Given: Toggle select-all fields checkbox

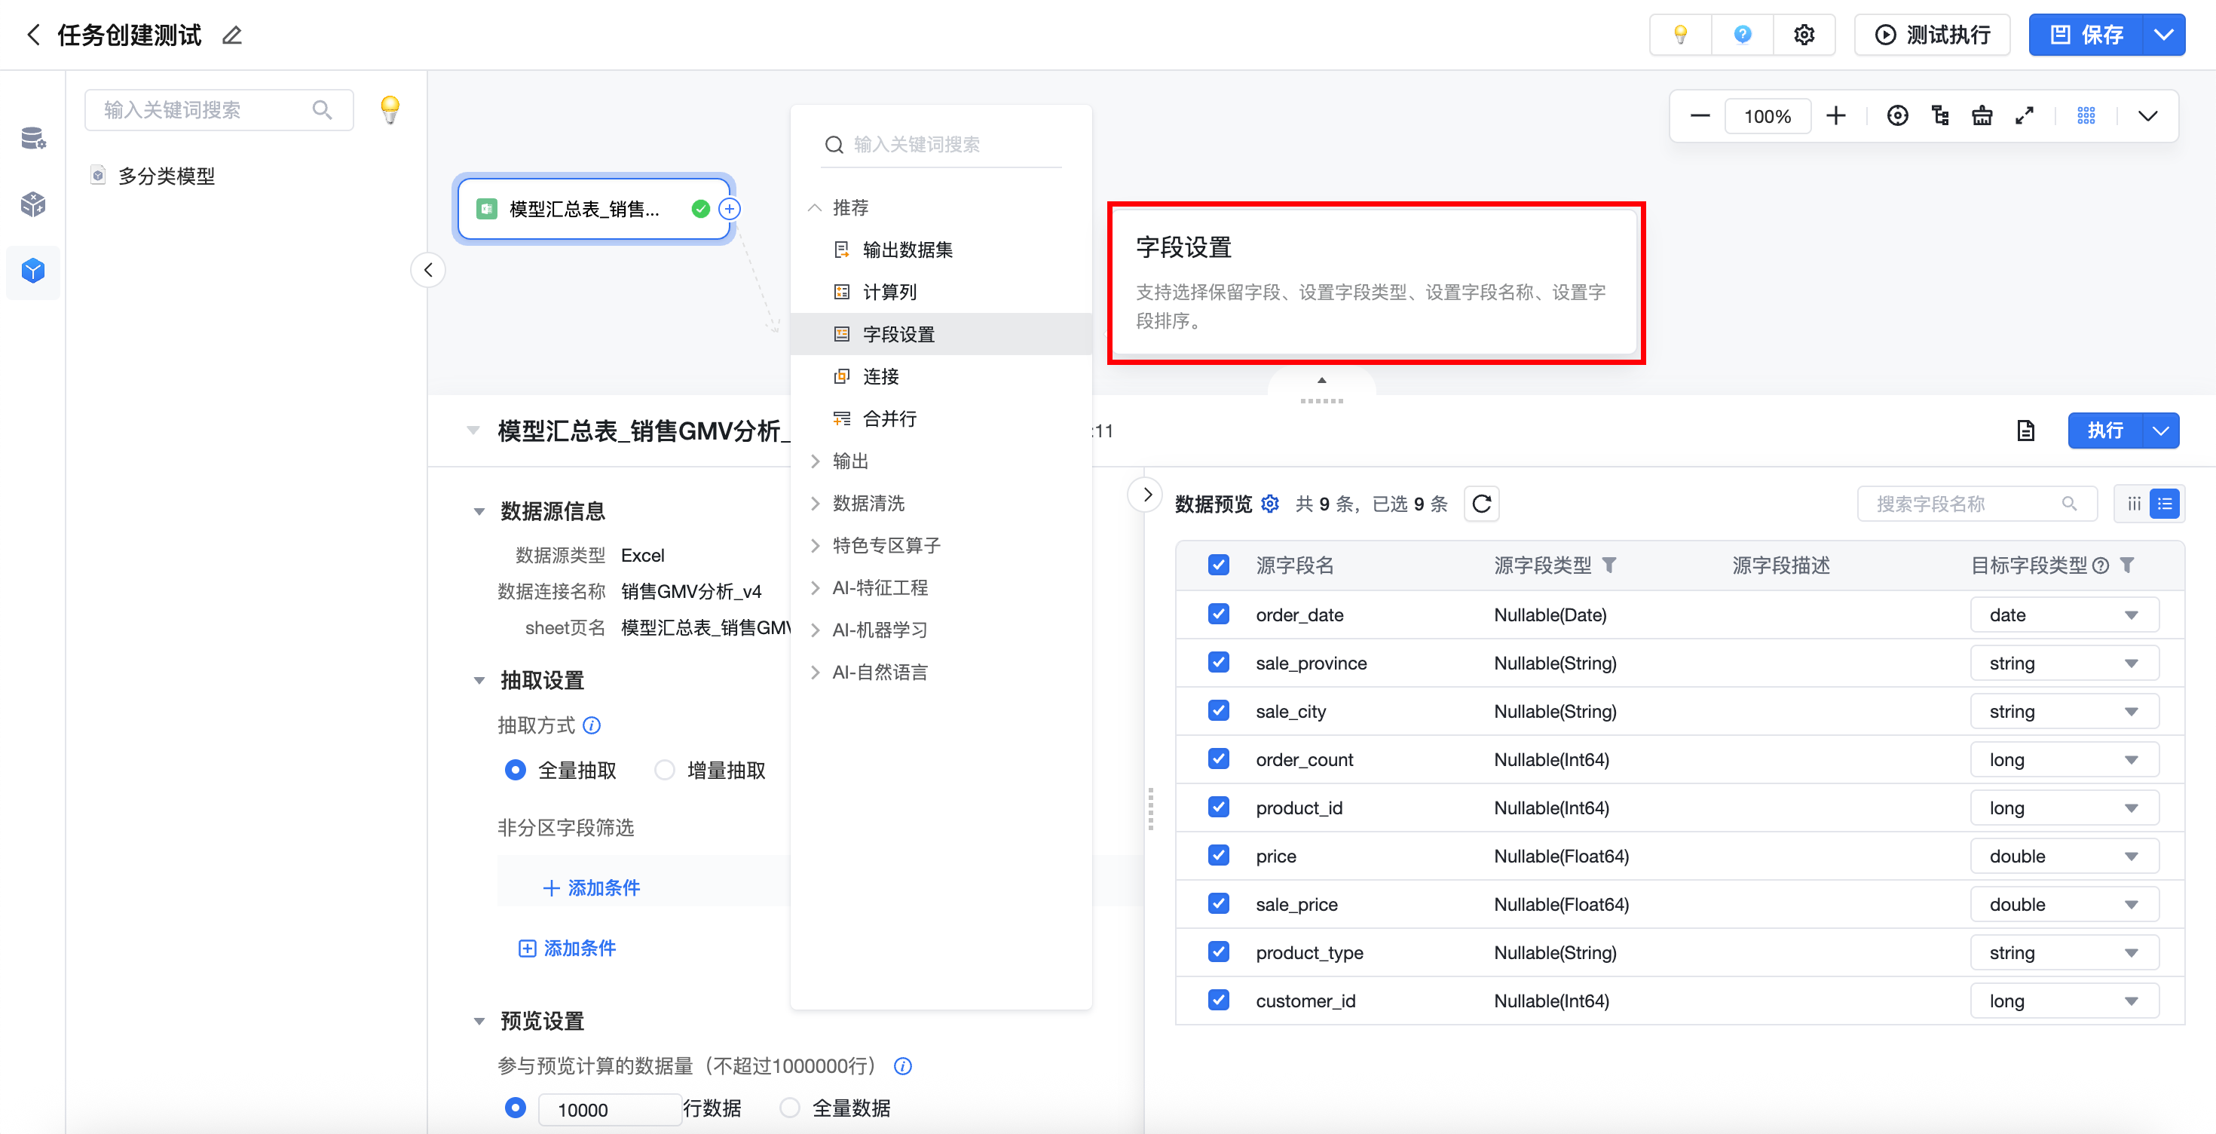Looking at the screenshot, I should tap(1218, 565).
